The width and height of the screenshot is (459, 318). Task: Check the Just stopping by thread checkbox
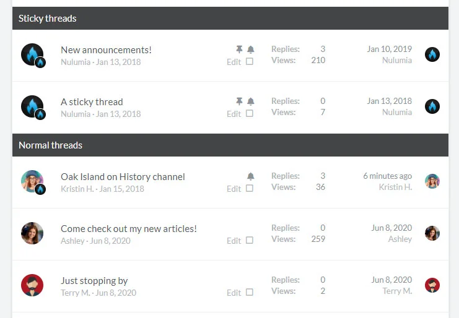click(250, 292)
